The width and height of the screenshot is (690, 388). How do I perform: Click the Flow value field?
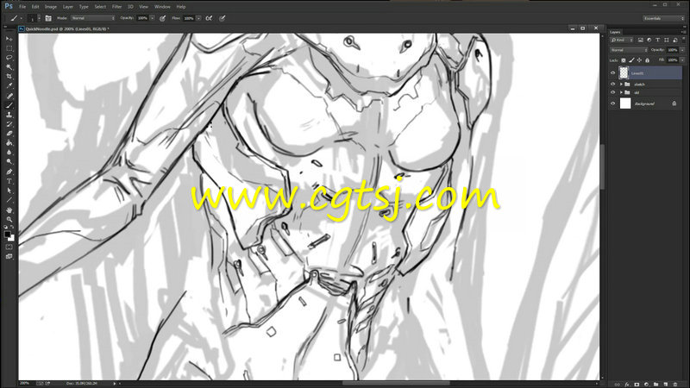pos(189,18)
